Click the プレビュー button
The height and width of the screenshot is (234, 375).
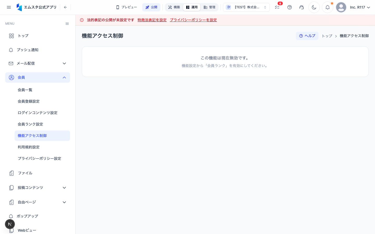tap(127, 7)
